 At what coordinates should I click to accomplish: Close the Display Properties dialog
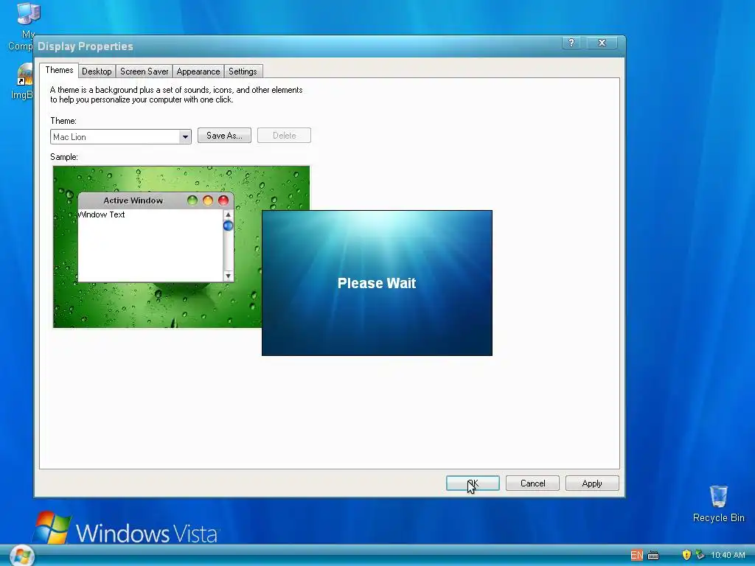click(x=602, y=43)
